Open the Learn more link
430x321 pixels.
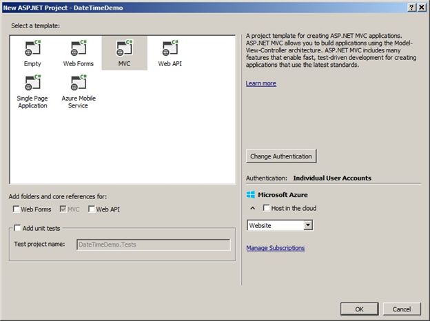click(x=260, y=83)
